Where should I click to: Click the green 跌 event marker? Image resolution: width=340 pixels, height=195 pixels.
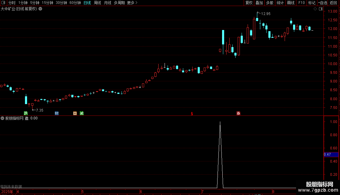pyautogui.click(x=26, y=113)
